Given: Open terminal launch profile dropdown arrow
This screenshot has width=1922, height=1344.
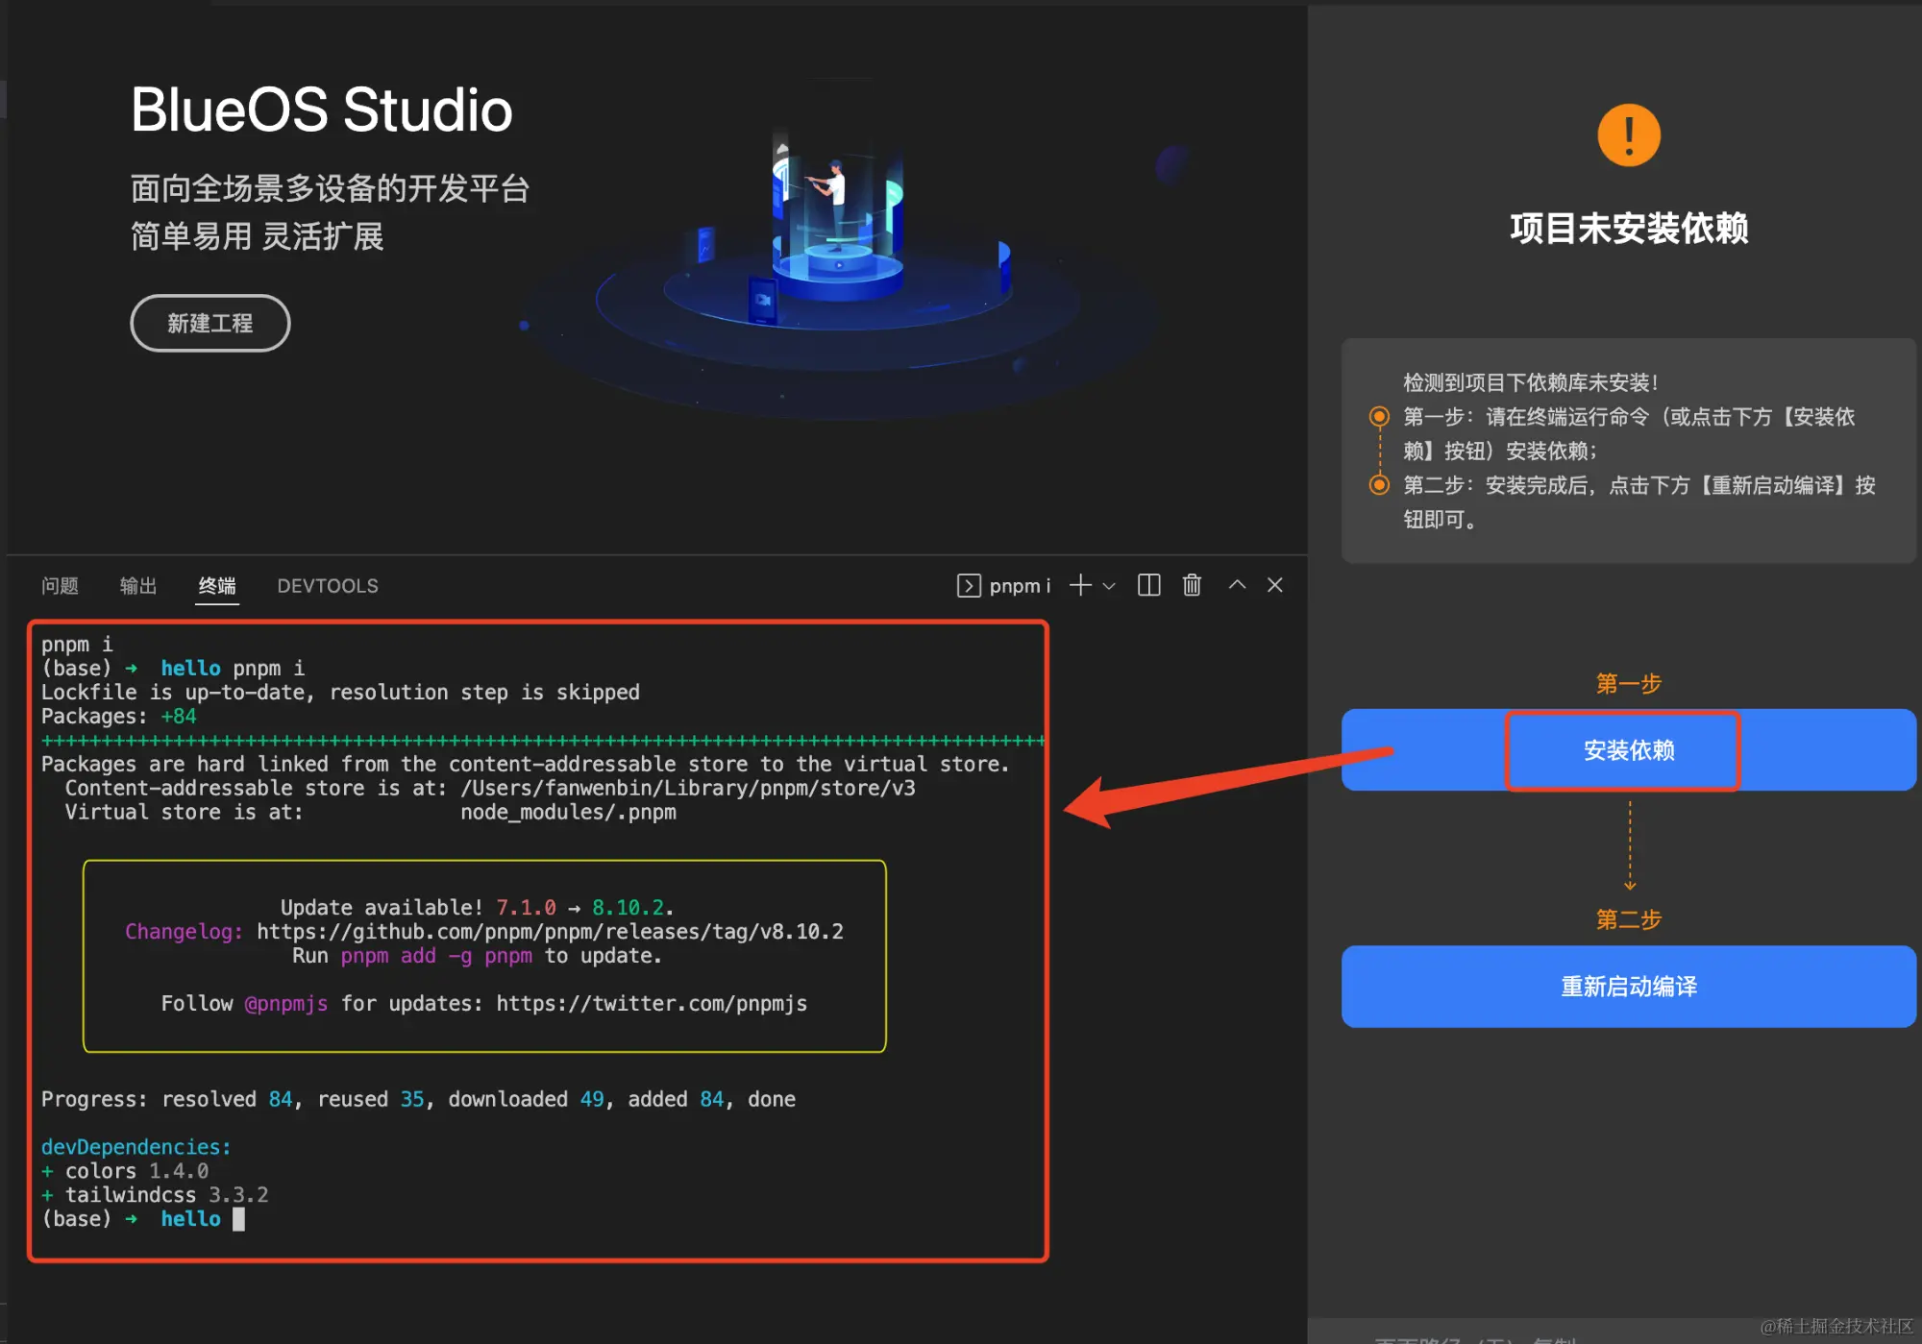Looking at the screenshot, I should point(1109,586).
